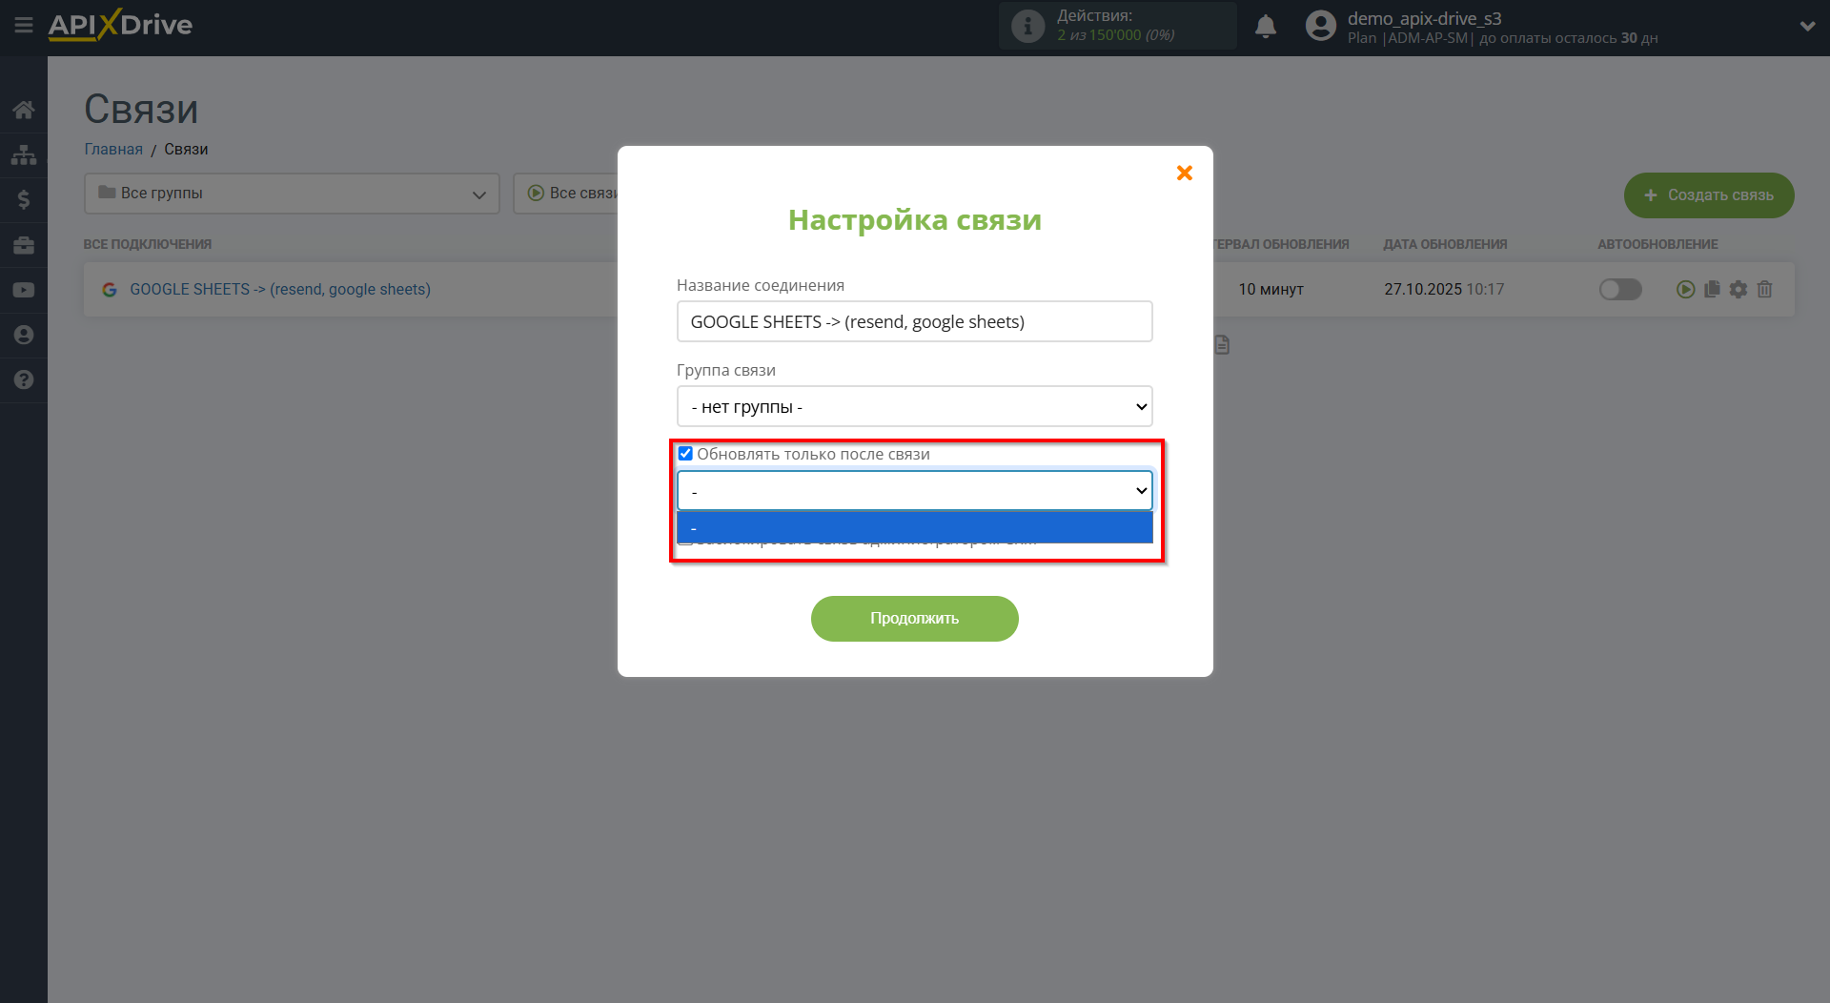Image resolution: width=1830 pixels, height=1003 pixels.
Task: Delete the connection via the trash icon
Action: pos(1765,289)
